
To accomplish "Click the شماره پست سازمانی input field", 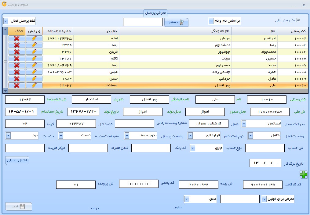I will coord(134,124).
